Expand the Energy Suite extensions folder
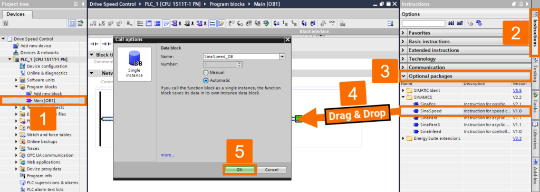 404,138
